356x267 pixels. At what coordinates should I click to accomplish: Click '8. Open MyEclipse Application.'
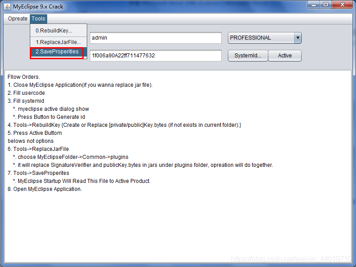(45, 189)
